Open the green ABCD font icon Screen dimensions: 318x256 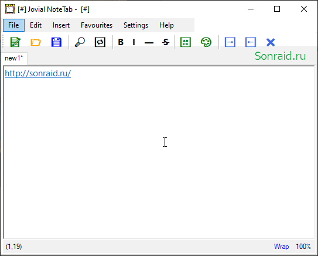(186, 42)
